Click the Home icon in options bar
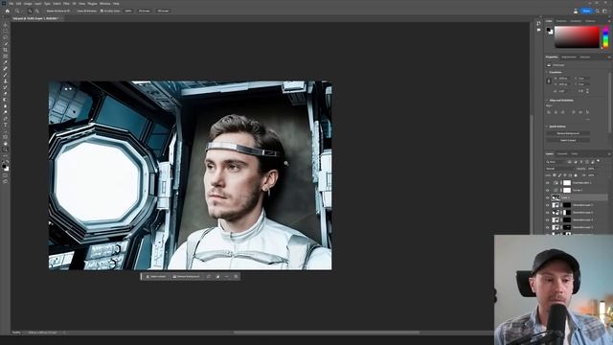Viewport: 613px width, 345px height. (7, 11)
